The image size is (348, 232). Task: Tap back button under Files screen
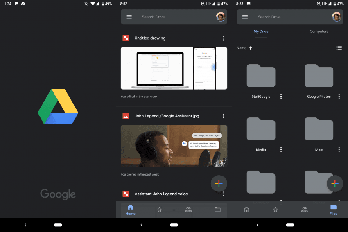pyautogui.click(x=257, y=225)
